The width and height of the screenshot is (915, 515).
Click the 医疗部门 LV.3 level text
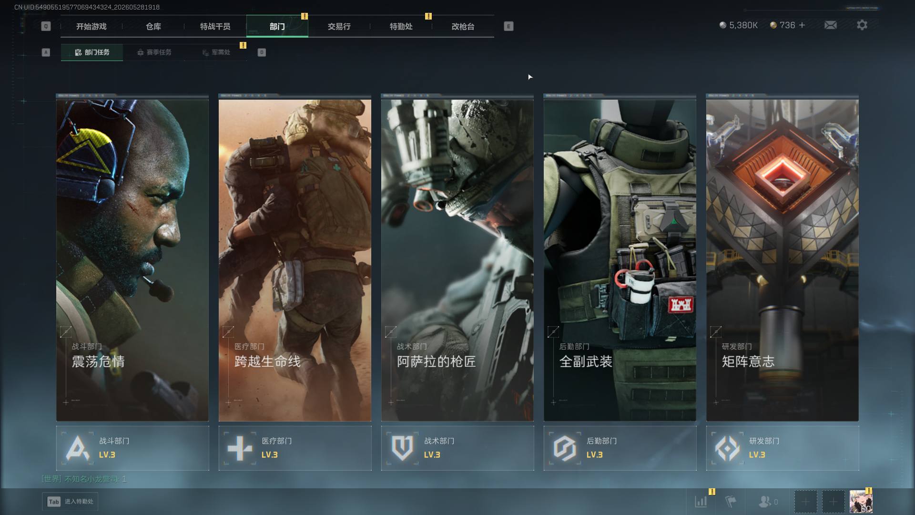(x=270, y=455)
